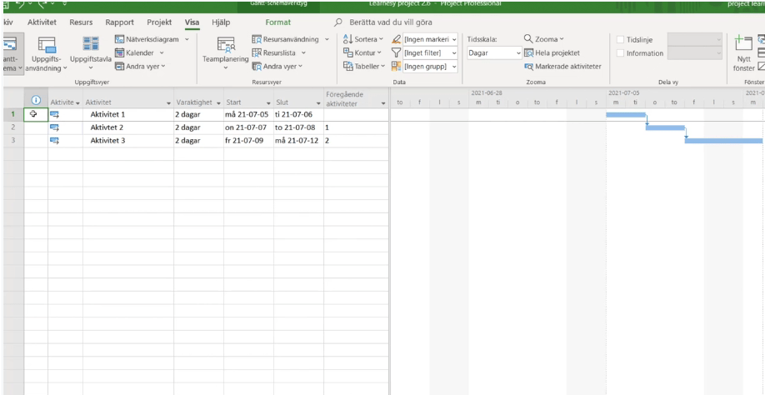
Task: Expand the Sortera menu
Action: pyautogui.click(x=362, y=40)
